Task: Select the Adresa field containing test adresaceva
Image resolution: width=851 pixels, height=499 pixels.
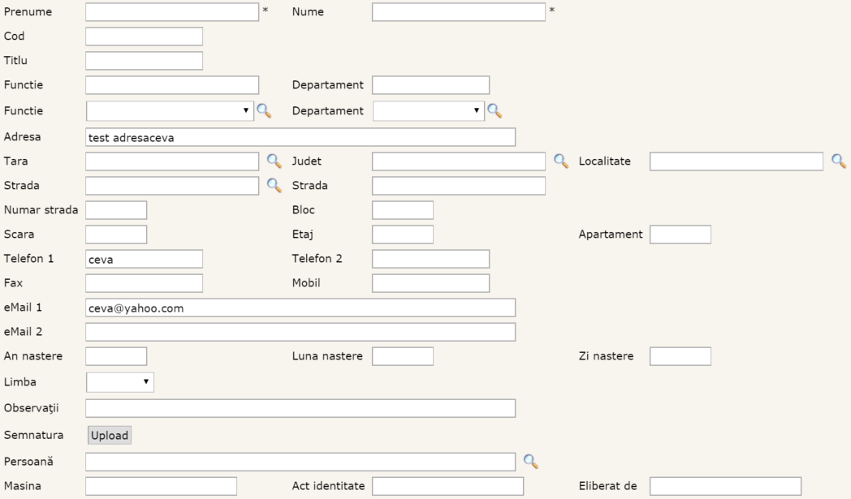Action: pyautogui.click(x=300, y=137)
